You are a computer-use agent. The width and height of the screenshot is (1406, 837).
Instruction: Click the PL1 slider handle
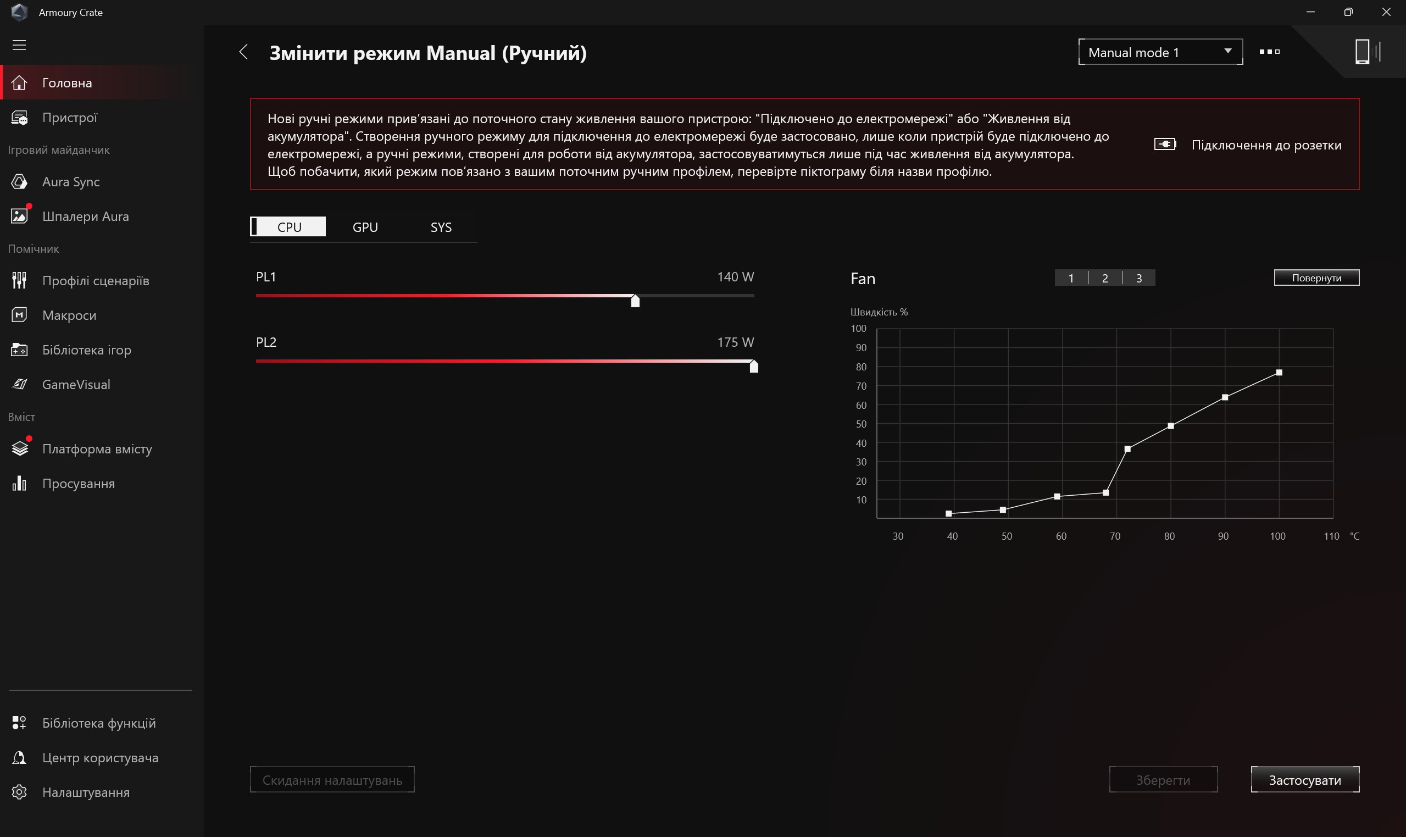point(635,301)
